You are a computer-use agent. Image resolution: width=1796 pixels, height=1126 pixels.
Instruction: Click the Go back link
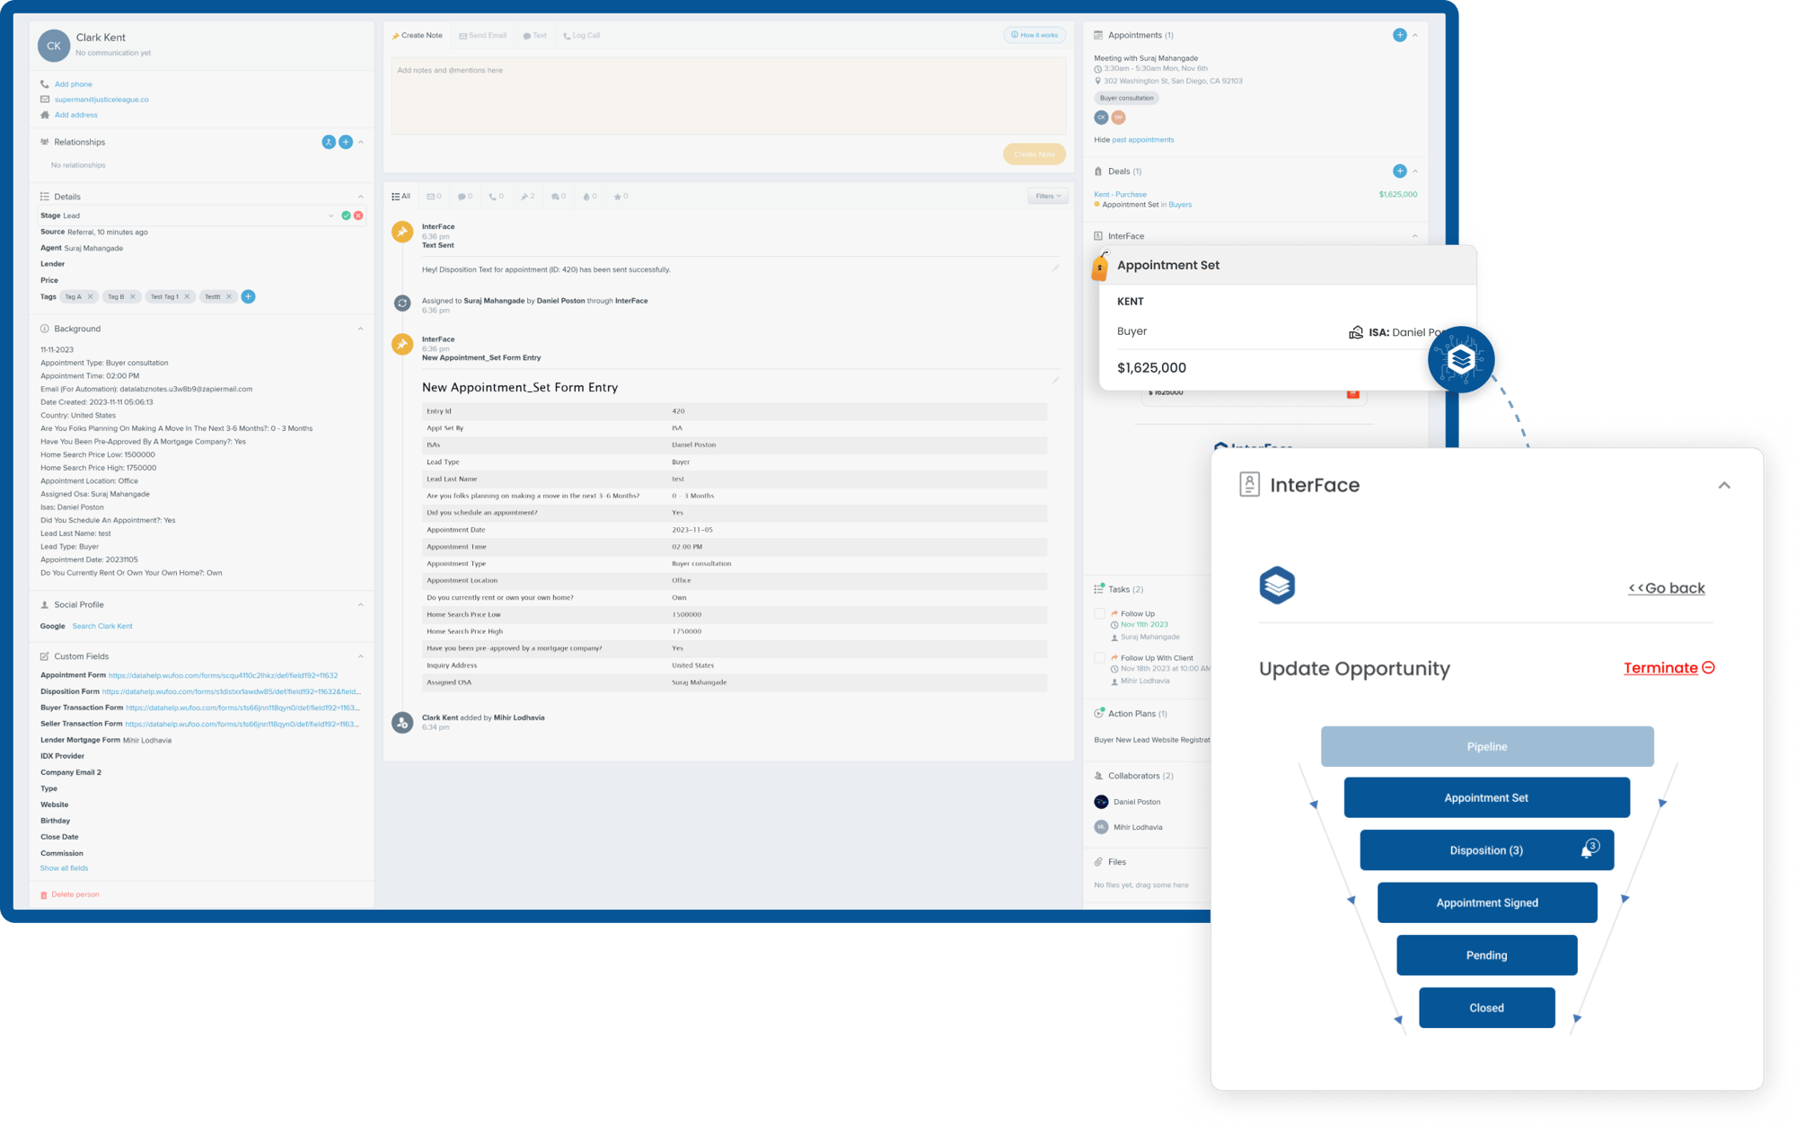(x=1666, y=588)
